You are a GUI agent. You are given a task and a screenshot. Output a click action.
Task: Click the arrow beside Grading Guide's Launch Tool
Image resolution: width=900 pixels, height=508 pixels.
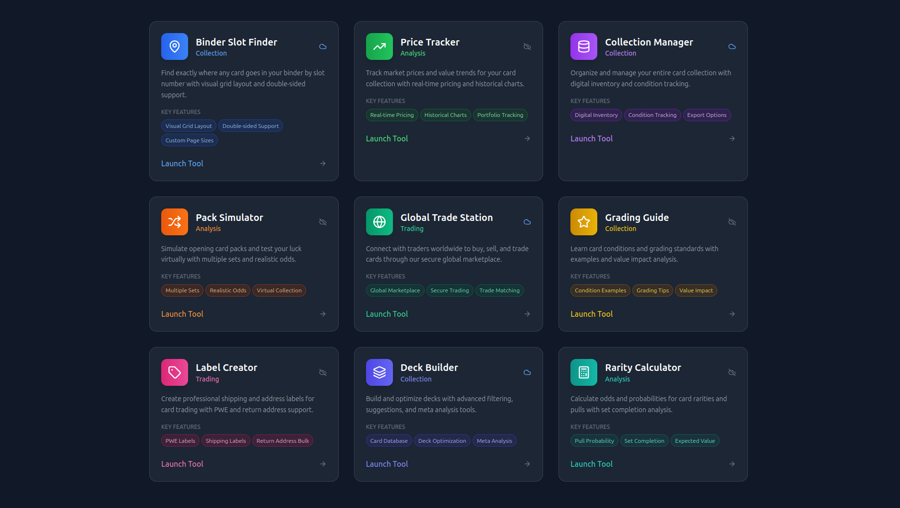tap(732, 314)
